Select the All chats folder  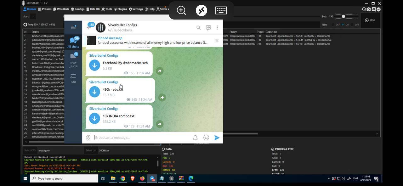(73, 42)
